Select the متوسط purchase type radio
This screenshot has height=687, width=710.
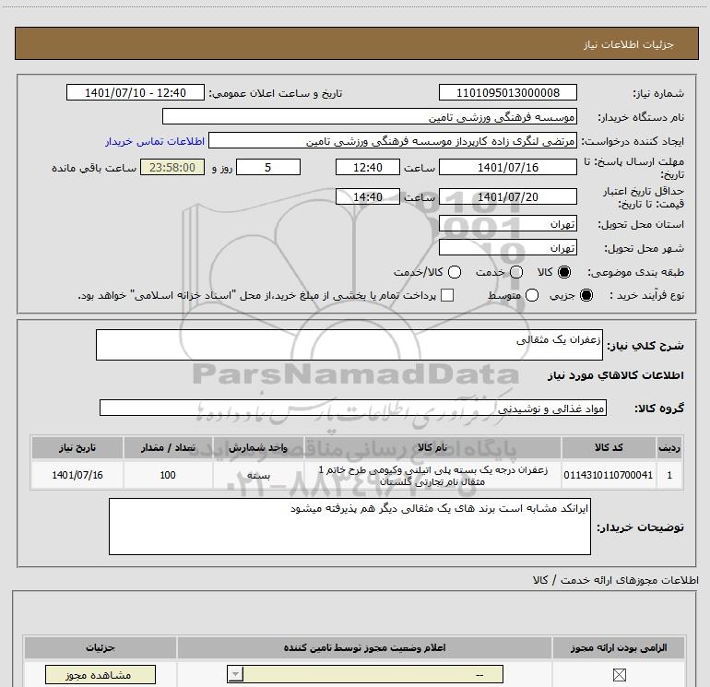tap(532, 295)
